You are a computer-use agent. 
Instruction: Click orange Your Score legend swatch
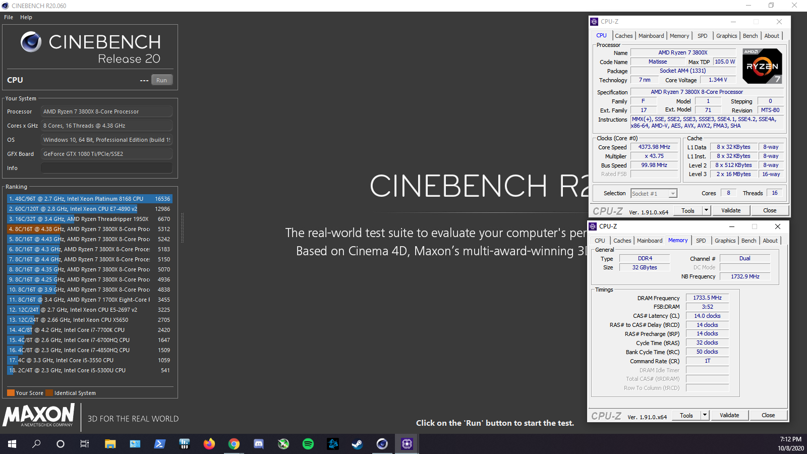pos(11,393)
